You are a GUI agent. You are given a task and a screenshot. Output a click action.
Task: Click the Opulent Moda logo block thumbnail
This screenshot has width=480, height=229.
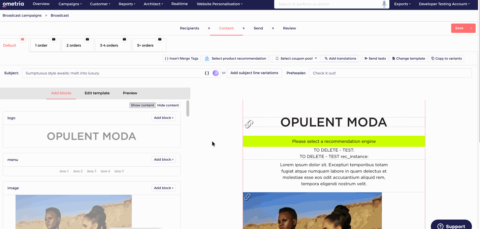click(91, 136)
